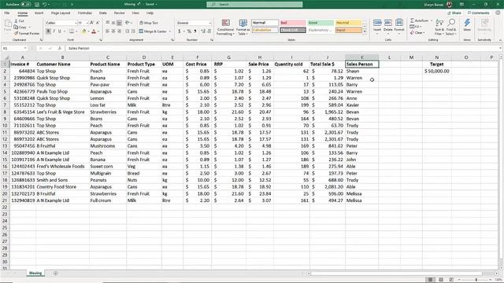Apply Comma Style format

195,31
